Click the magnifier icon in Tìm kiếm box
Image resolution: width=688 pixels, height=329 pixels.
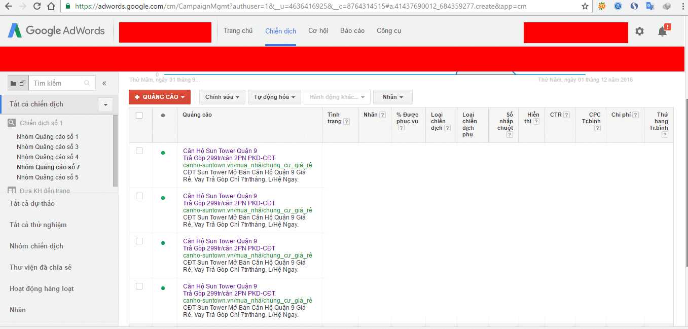tap(87, 83)
